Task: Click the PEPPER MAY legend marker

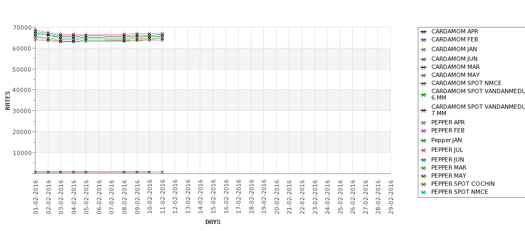Action: (x=423, y=176)
